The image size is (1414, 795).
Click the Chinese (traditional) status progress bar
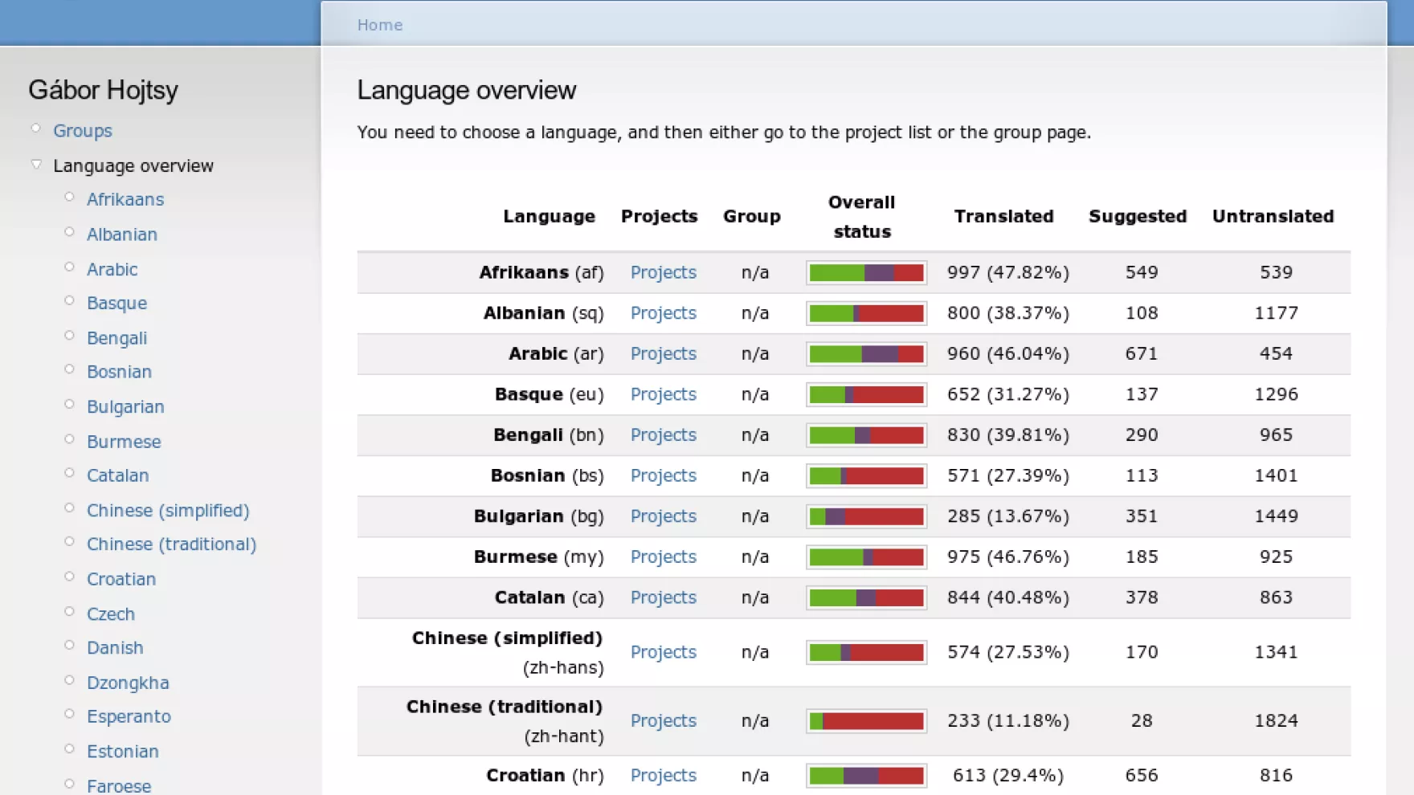click(x=867, y=721)
